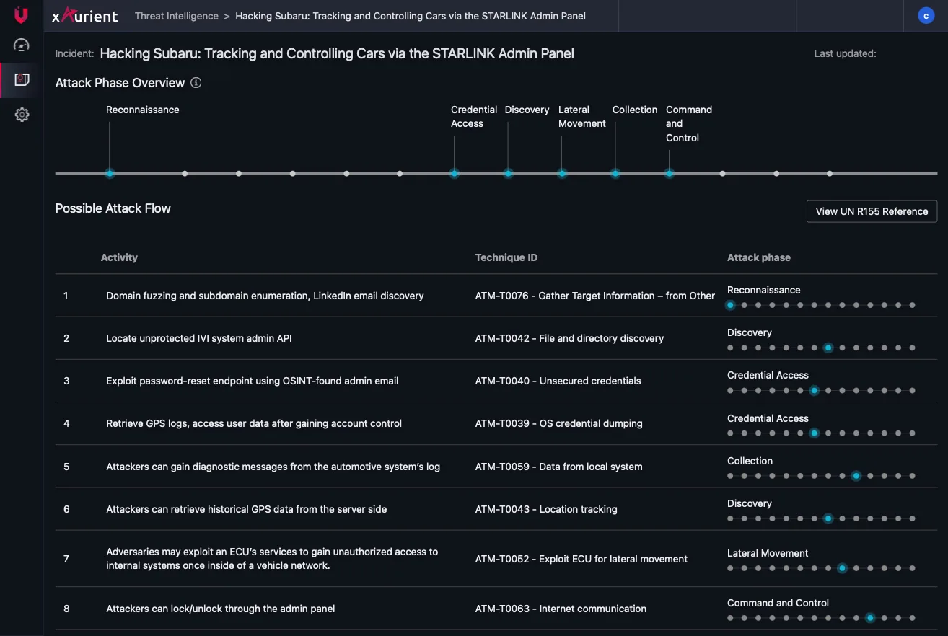
Task: Select the Discovery marker on phase timeline
Action: (x=508, y=173)
